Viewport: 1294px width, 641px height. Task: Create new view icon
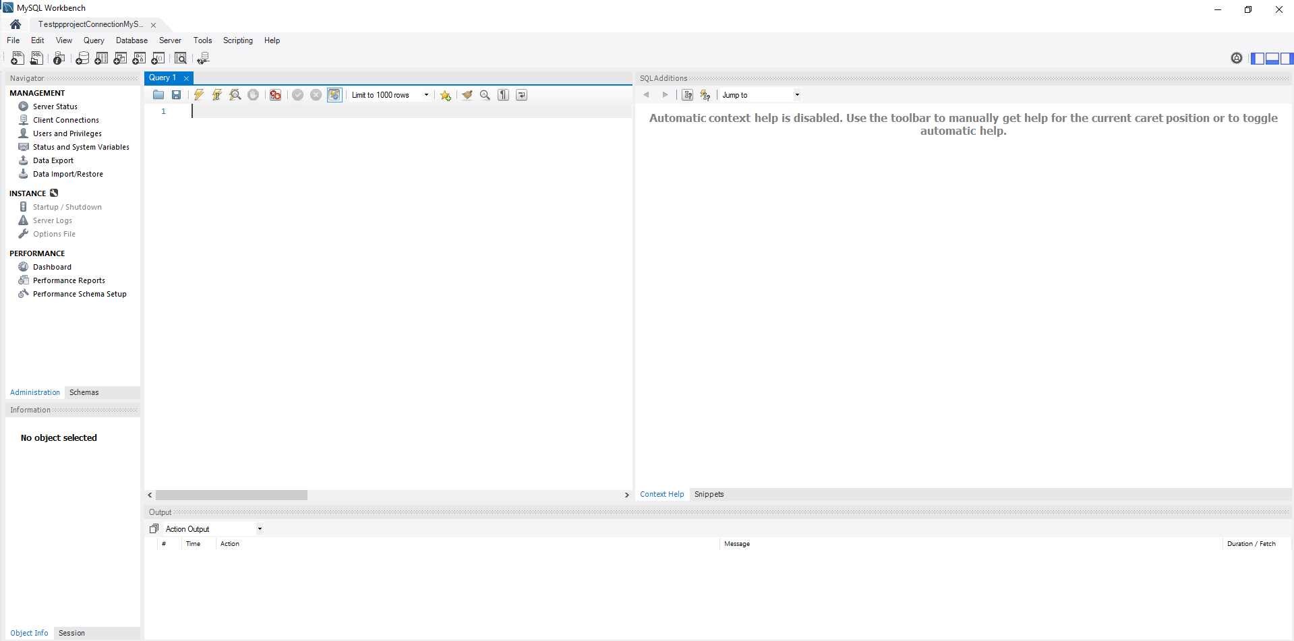120,59
